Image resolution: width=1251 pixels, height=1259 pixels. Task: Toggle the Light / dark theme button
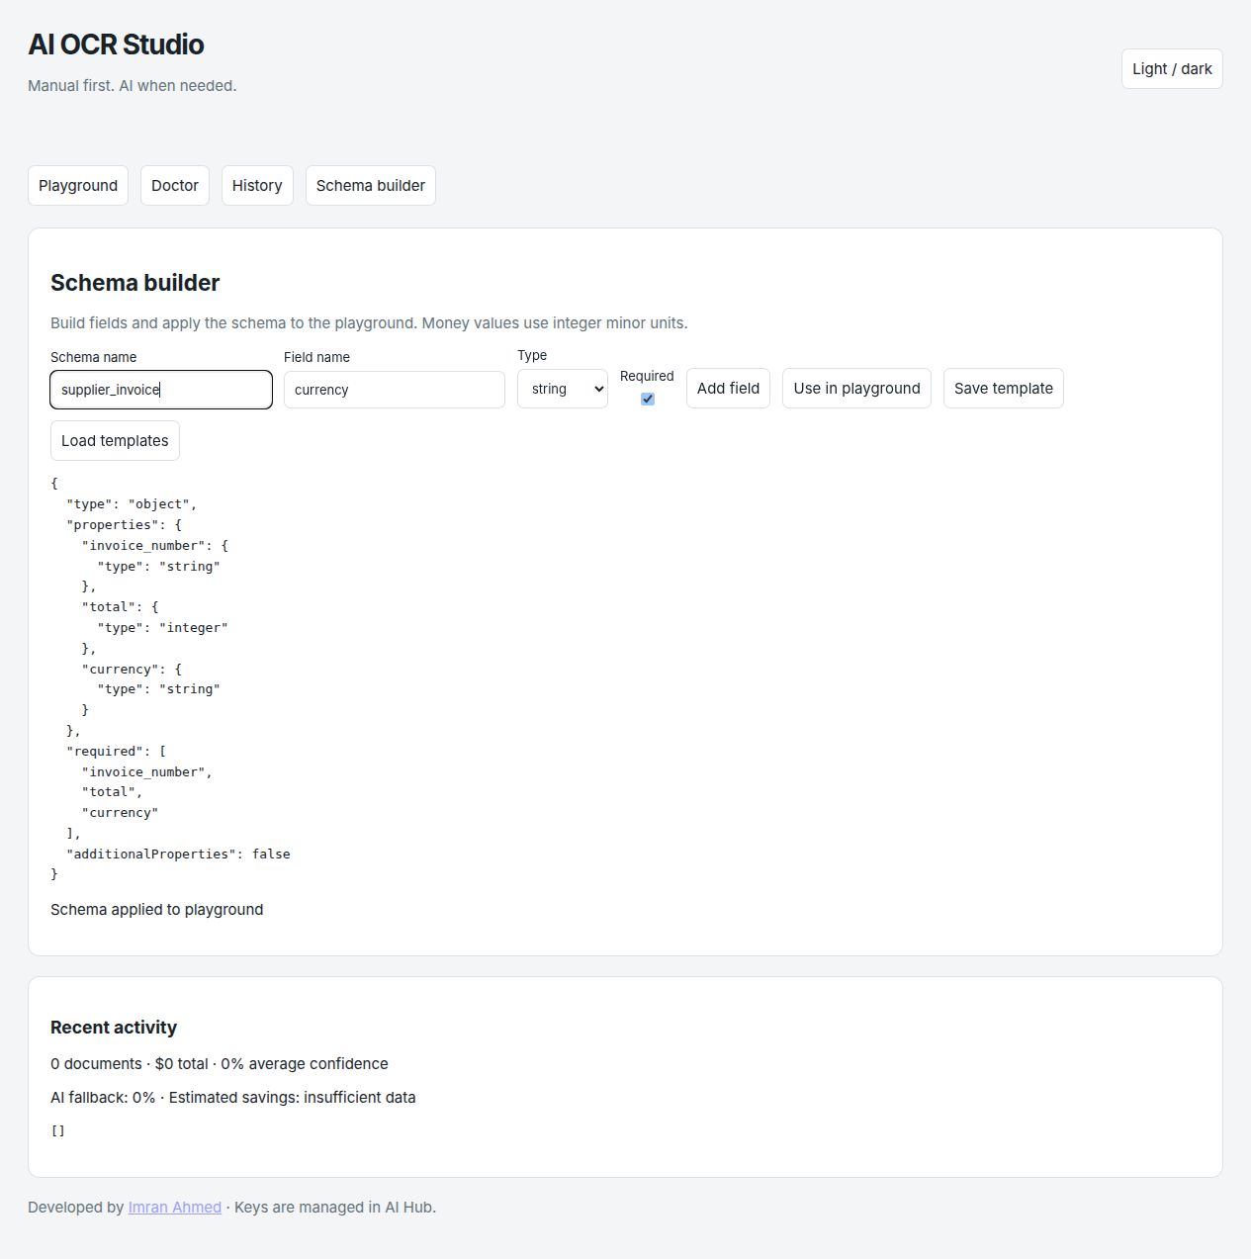coord(1172,69)
